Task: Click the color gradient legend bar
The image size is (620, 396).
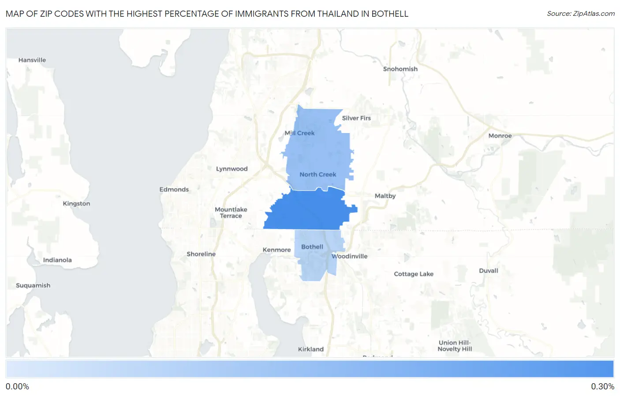Action: [310, 369]
